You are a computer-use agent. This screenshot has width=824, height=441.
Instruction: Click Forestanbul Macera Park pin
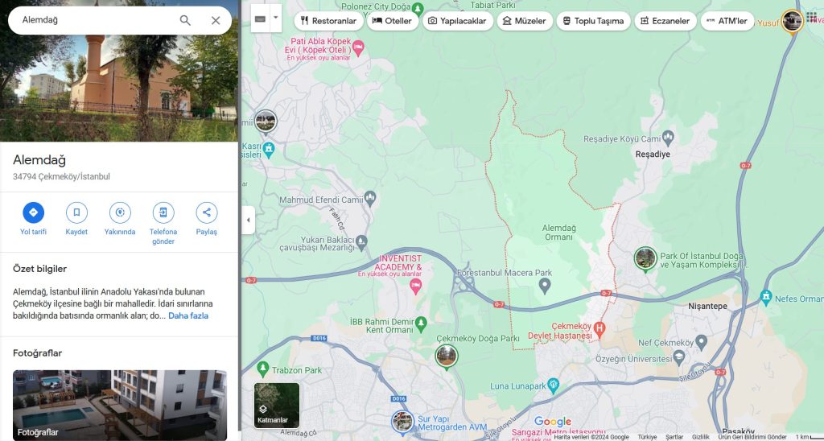545,286
